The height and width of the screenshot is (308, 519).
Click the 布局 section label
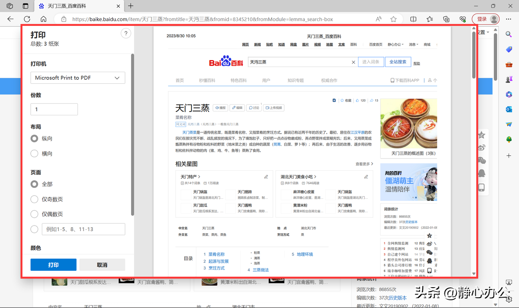click(36, 127)
